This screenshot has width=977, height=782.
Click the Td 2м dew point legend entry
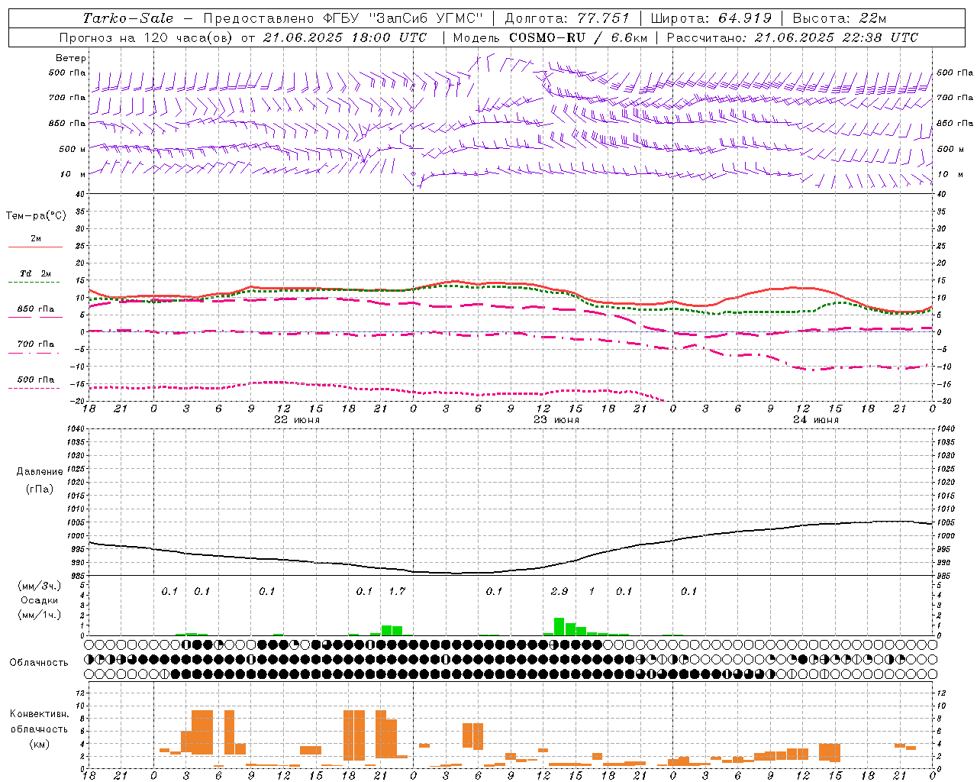tap(36, 273)
